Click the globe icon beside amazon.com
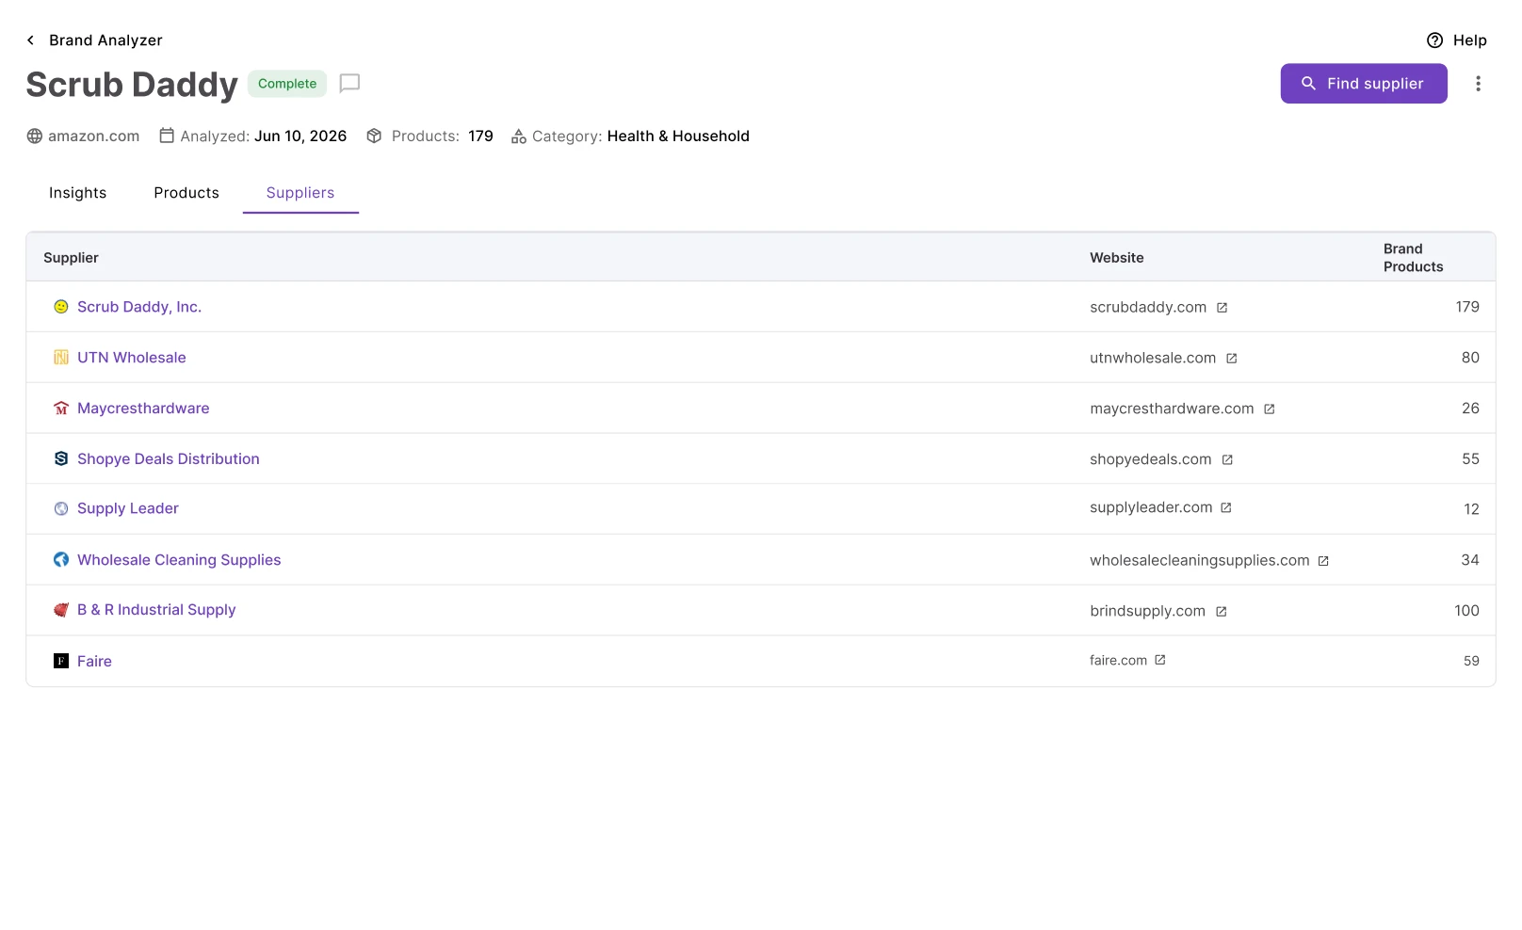 click(x=35, y=136)
